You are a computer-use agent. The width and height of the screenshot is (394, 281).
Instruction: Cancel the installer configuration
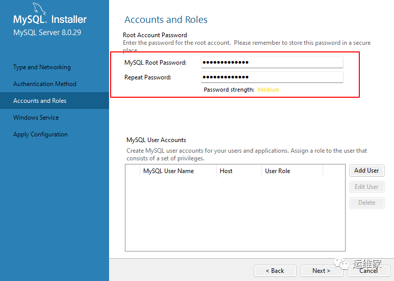pos(369,271)
